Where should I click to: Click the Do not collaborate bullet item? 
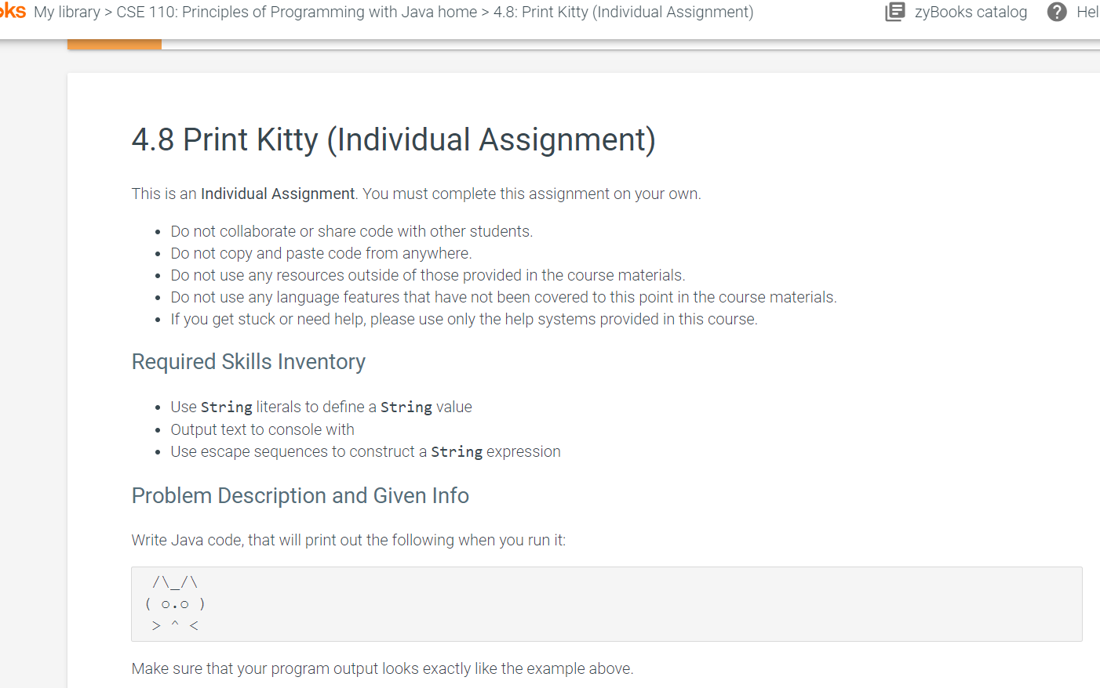coord(351,231)
